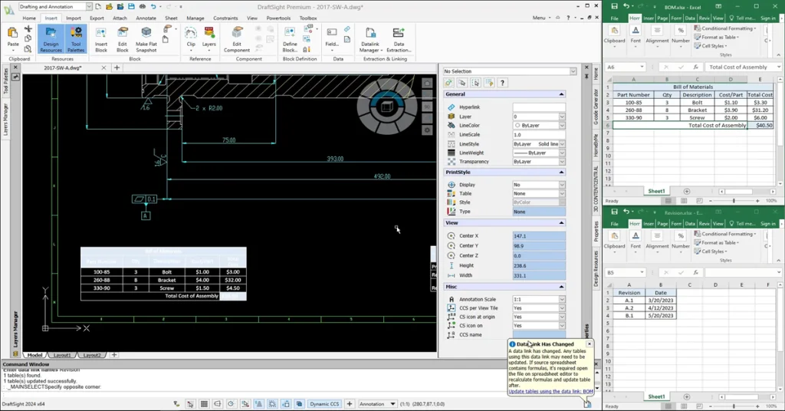Toggle the Grid display in status bar

tap(204, 404)
